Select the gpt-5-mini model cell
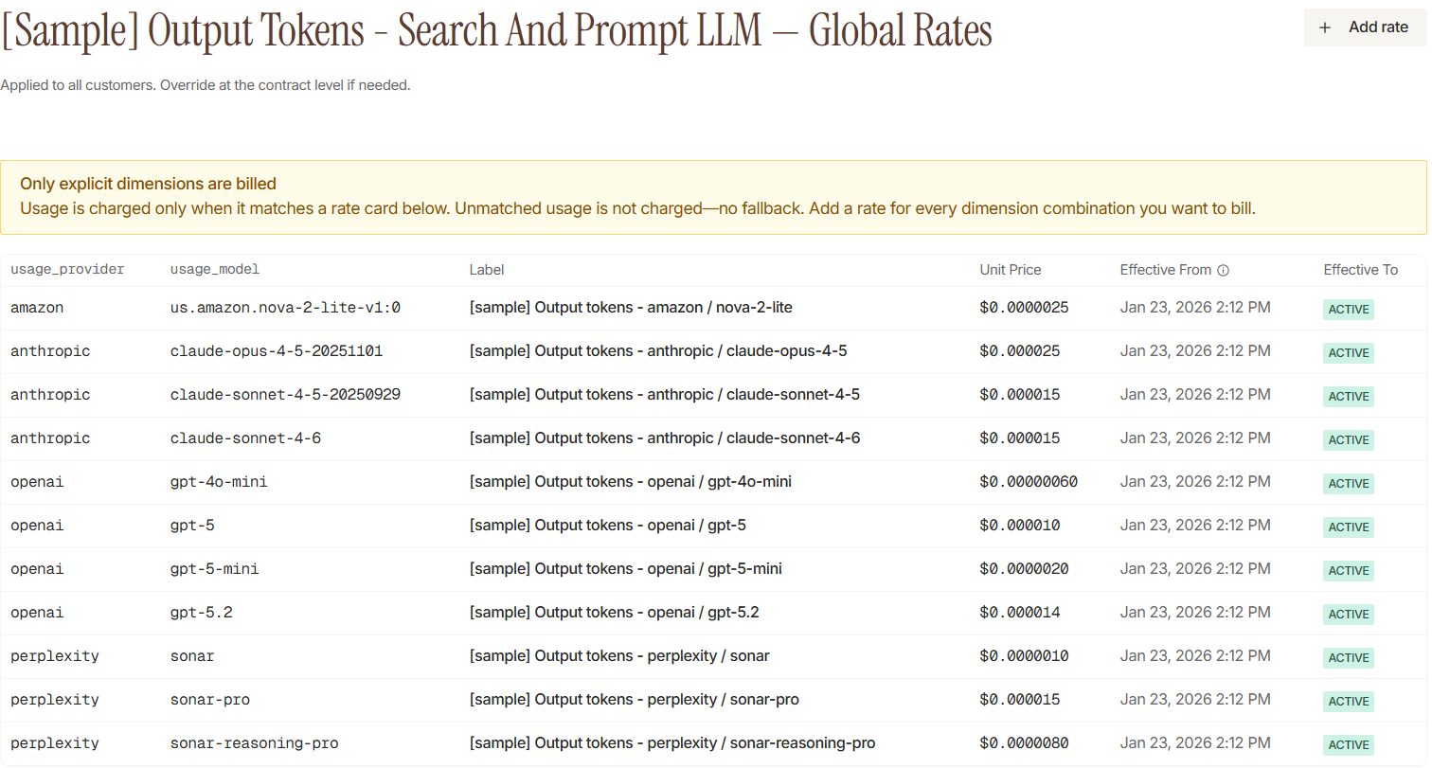 pyautogui.click(x=215, y=569)
